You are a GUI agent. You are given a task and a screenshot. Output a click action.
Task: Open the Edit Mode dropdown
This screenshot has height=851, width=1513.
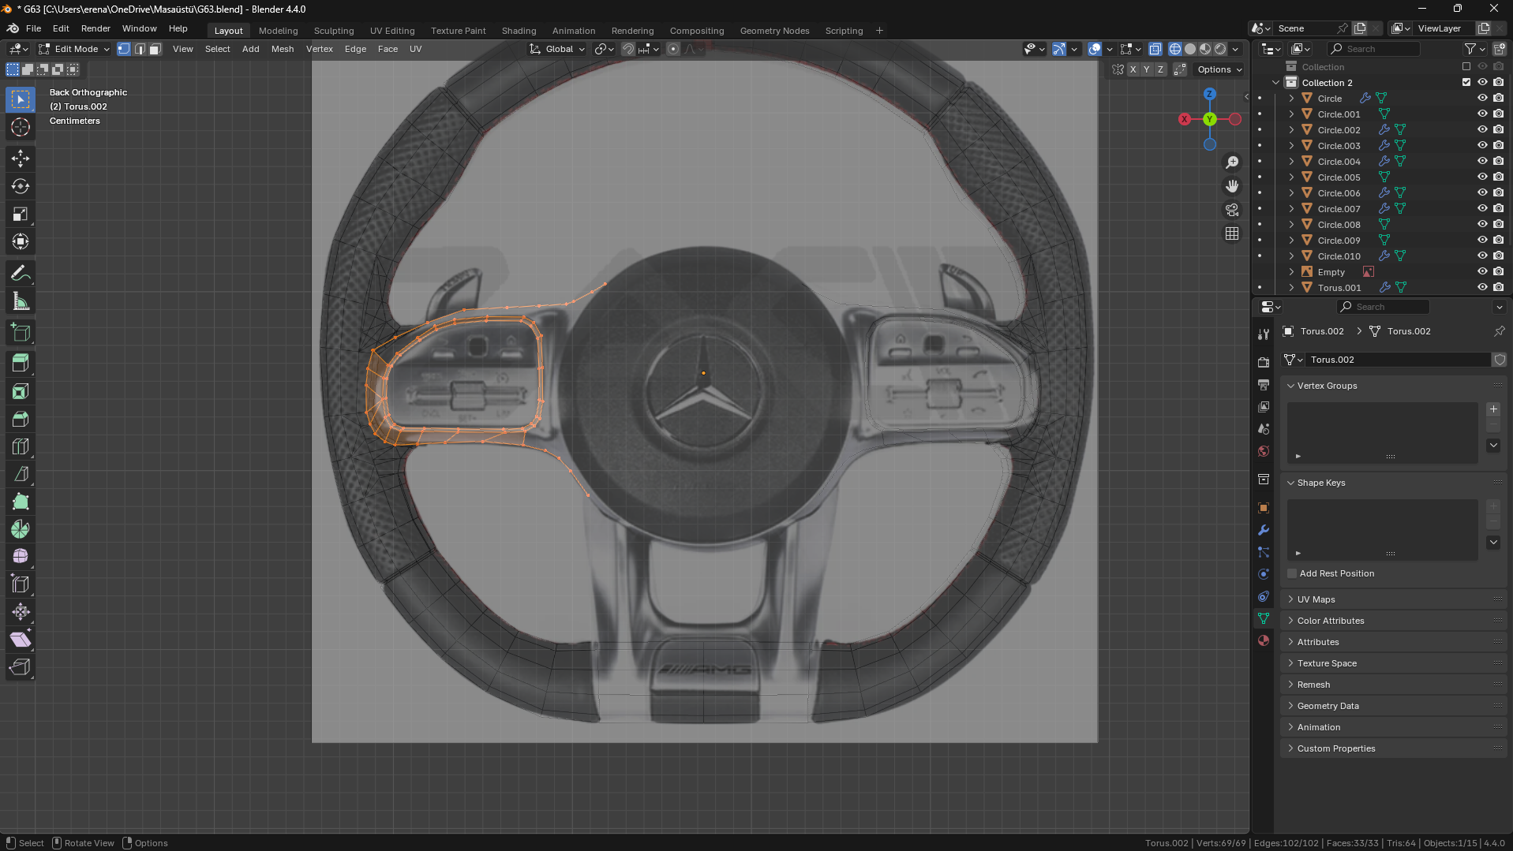74,49
